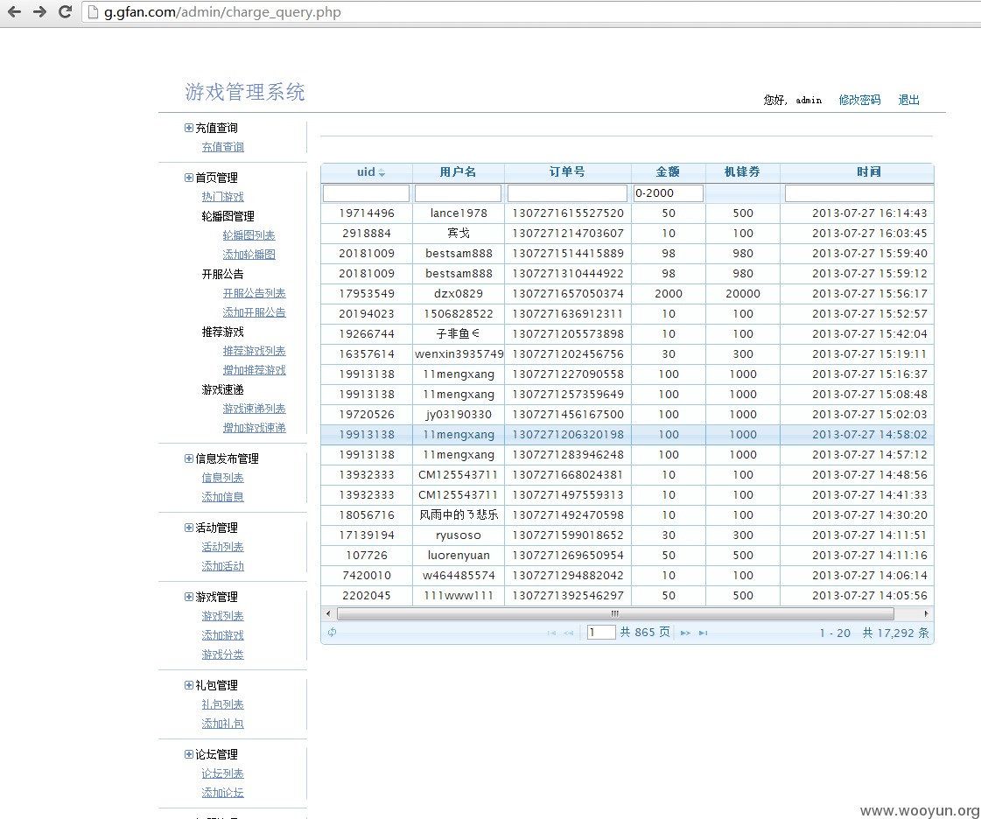Sort the table by uid column header
Image resolution: width=981 pixels, height=819 pixels.
[x=367, y=172]
